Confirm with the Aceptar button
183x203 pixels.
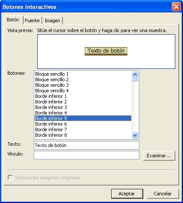click(127, 194)
